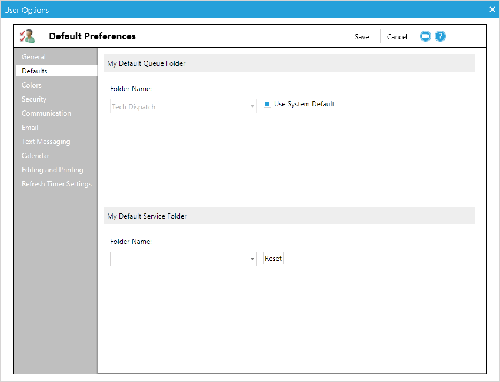The image size is (500, 382).
Task: Open Editing and Printing settings
Action: [52, 170]
